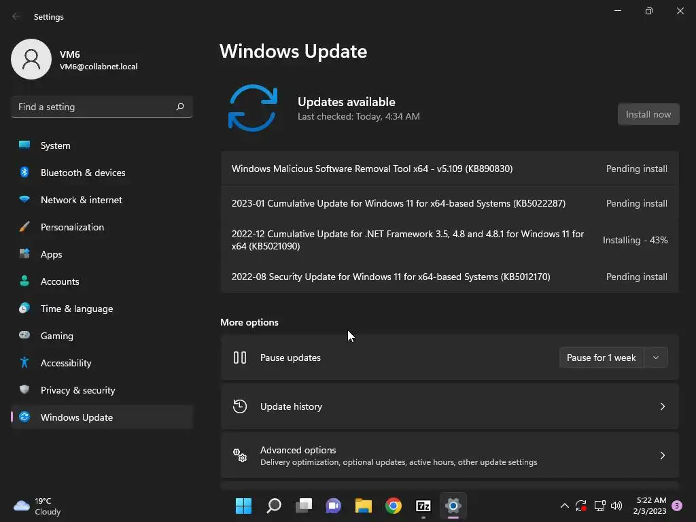Click the volume speaker tray icon

point(616,505)
